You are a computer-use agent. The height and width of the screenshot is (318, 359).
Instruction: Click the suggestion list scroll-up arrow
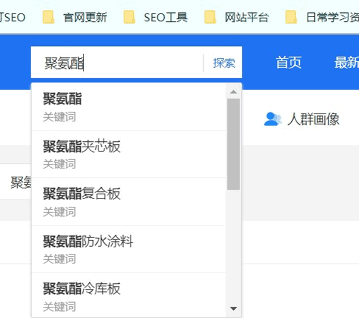coord(234,91)
